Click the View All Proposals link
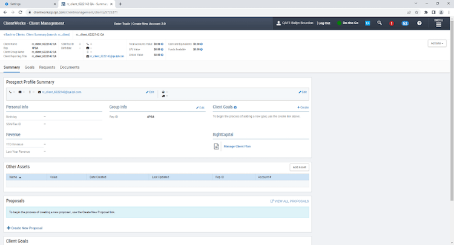Image resolution: width=454 pixels, height=245 pixels. click(289, 201)
